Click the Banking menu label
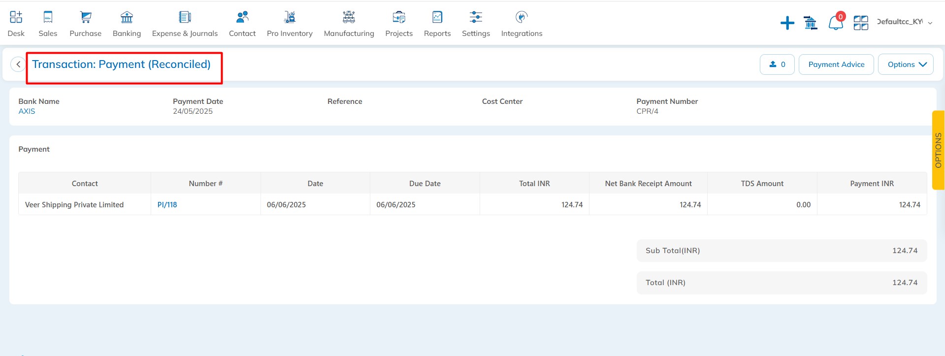The image size is (945, 356). 127,33
